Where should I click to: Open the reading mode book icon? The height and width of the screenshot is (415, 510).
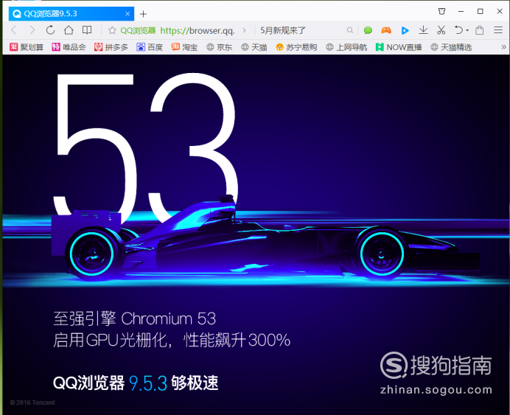pyautogui.click(x=87, y=30)
